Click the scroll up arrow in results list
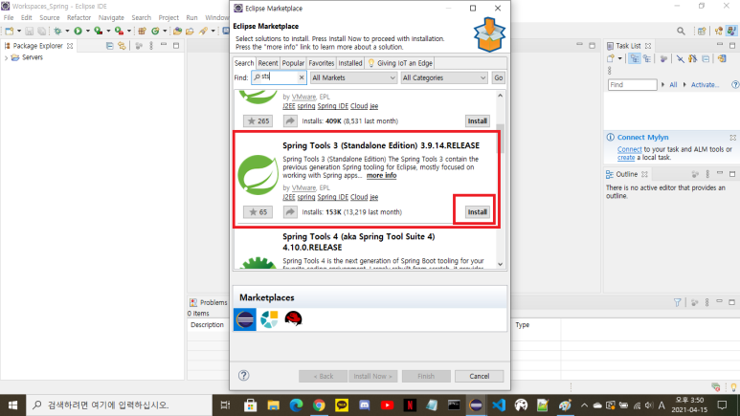The image size is (740, 416). [501, 96]
